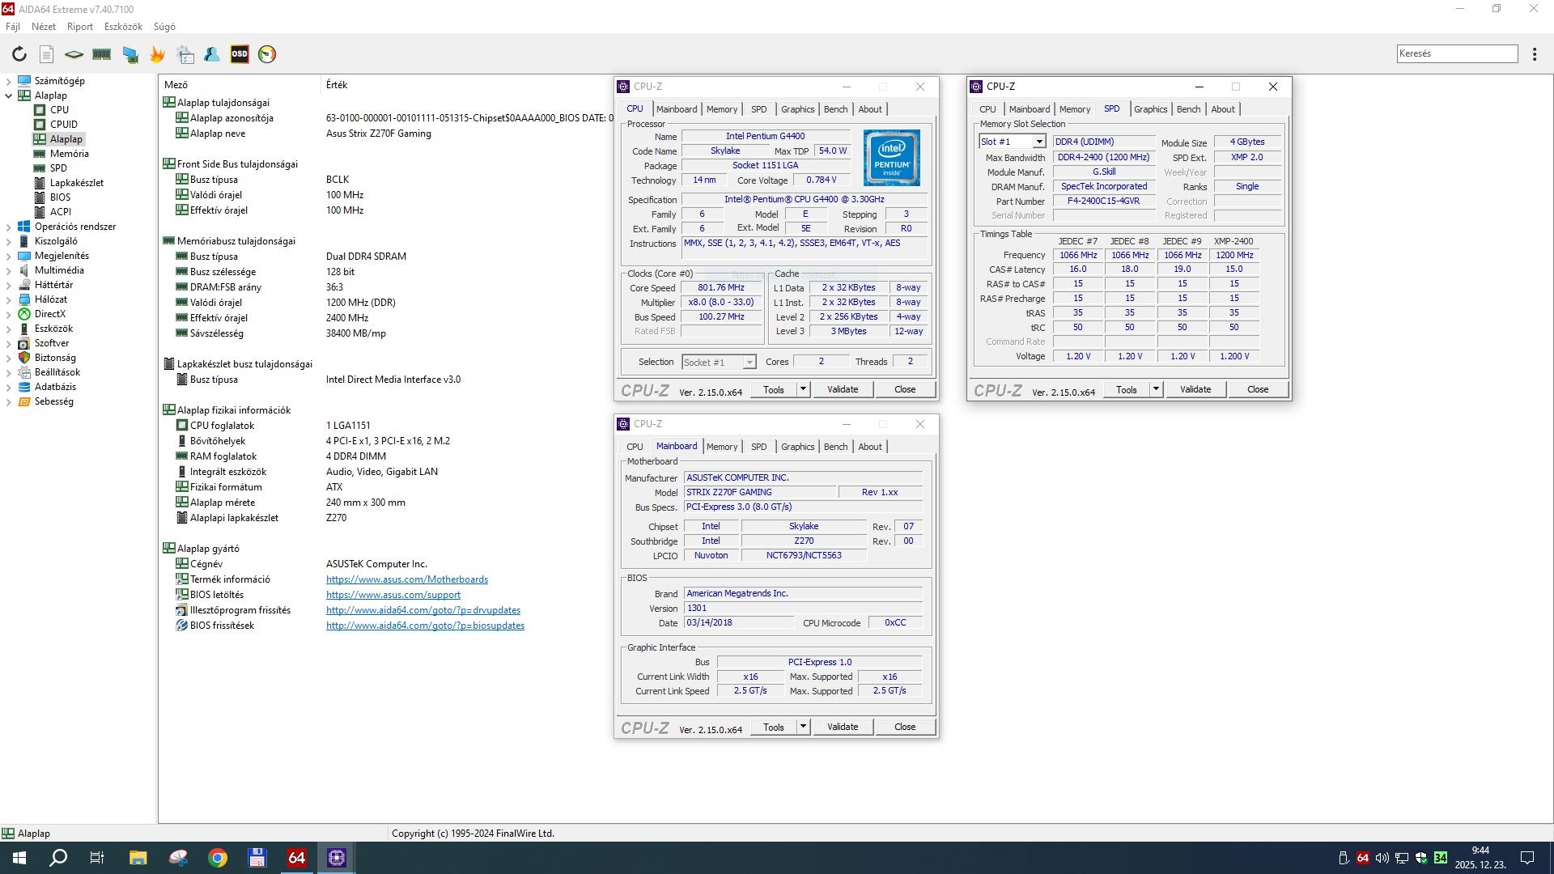Open the Slot #1 memory slot dropdown
The image size is (1554, 874).
click(x=1039, y=142)
